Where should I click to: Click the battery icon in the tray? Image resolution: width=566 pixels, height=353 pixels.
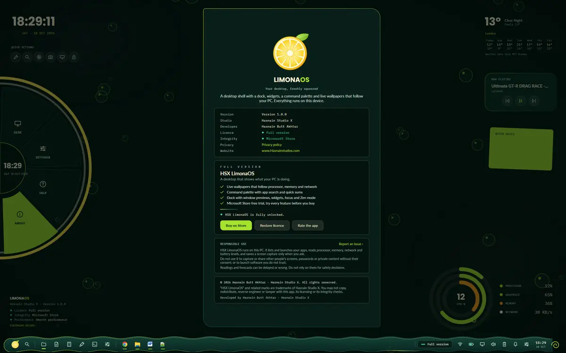click(x=471, y=345)
